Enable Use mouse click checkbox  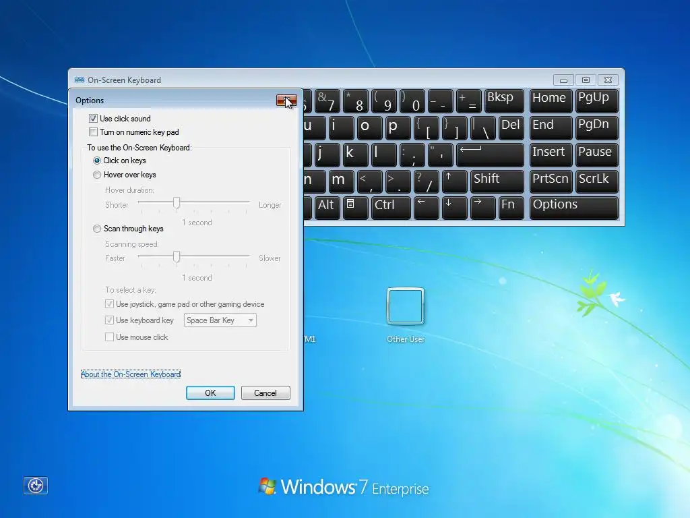[x=109, y=337]
